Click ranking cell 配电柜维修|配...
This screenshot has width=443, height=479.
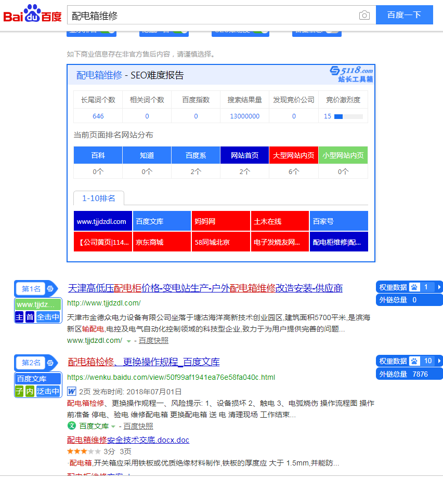tap(339, 242)
